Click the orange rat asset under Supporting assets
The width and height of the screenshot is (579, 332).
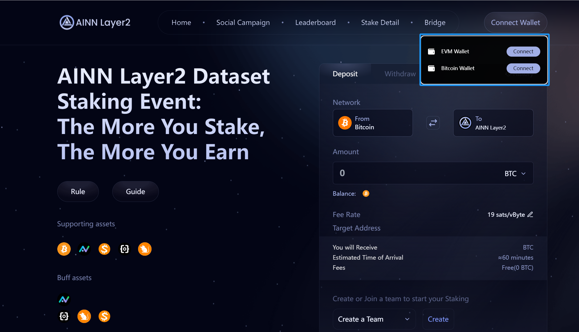pos(145,249)
